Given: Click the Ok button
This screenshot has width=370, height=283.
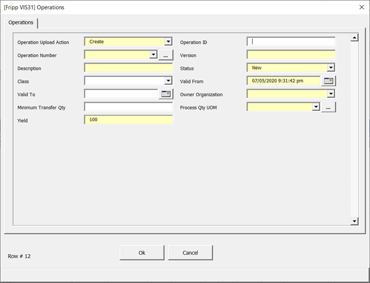Looking at the screenshot, I should [x=142, y=253].
